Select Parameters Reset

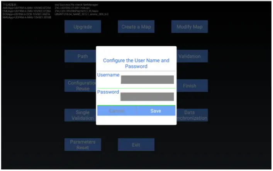[83, 144]
